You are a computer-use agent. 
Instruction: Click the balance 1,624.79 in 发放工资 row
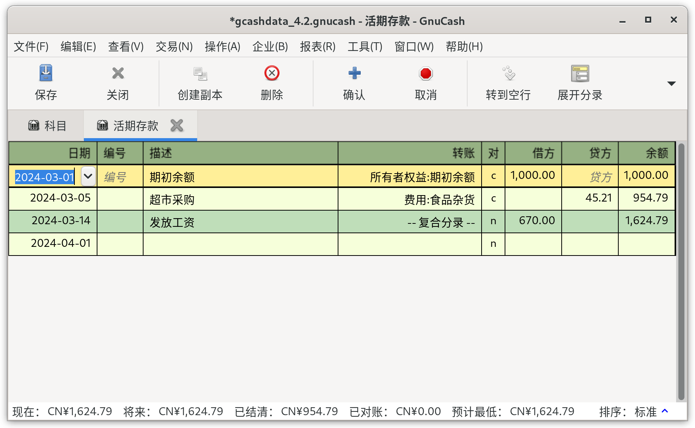pyautogui.click(x=647, y=222)
